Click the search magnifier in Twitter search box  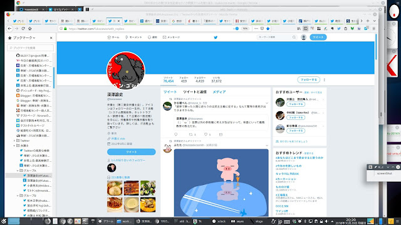tap(294, 37)
